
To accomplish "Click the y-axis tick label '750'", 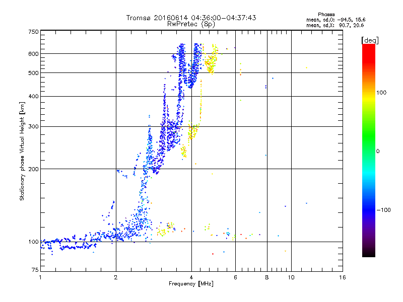I will 33,32.
